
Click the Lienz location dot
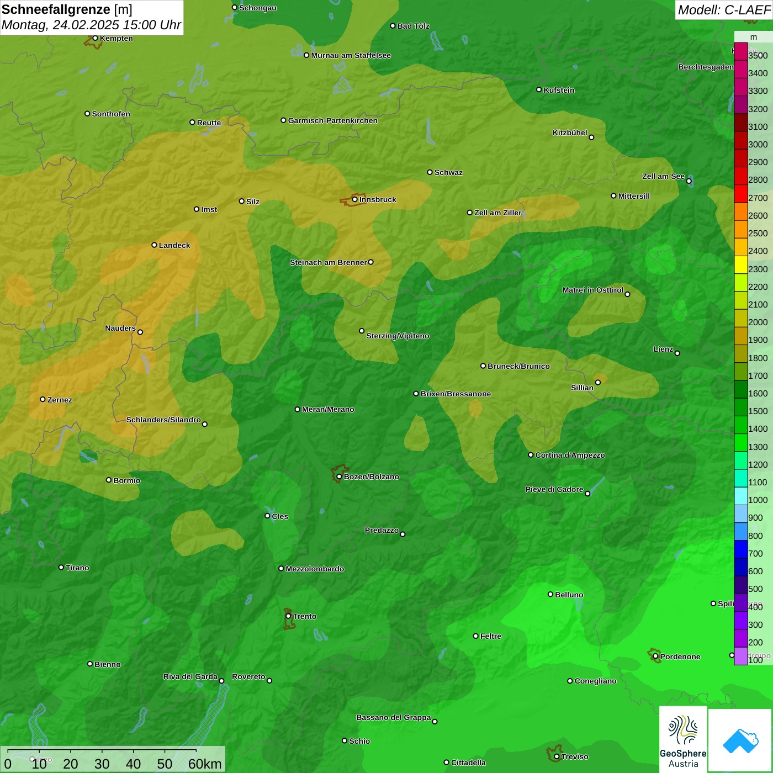(677, 353)
